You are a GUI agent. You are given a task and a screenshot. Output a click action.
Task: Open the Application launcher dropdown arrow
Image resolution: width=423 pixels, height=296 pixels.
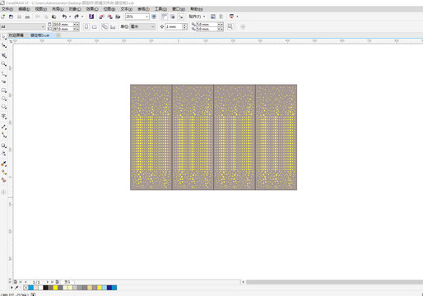point(237,16)
